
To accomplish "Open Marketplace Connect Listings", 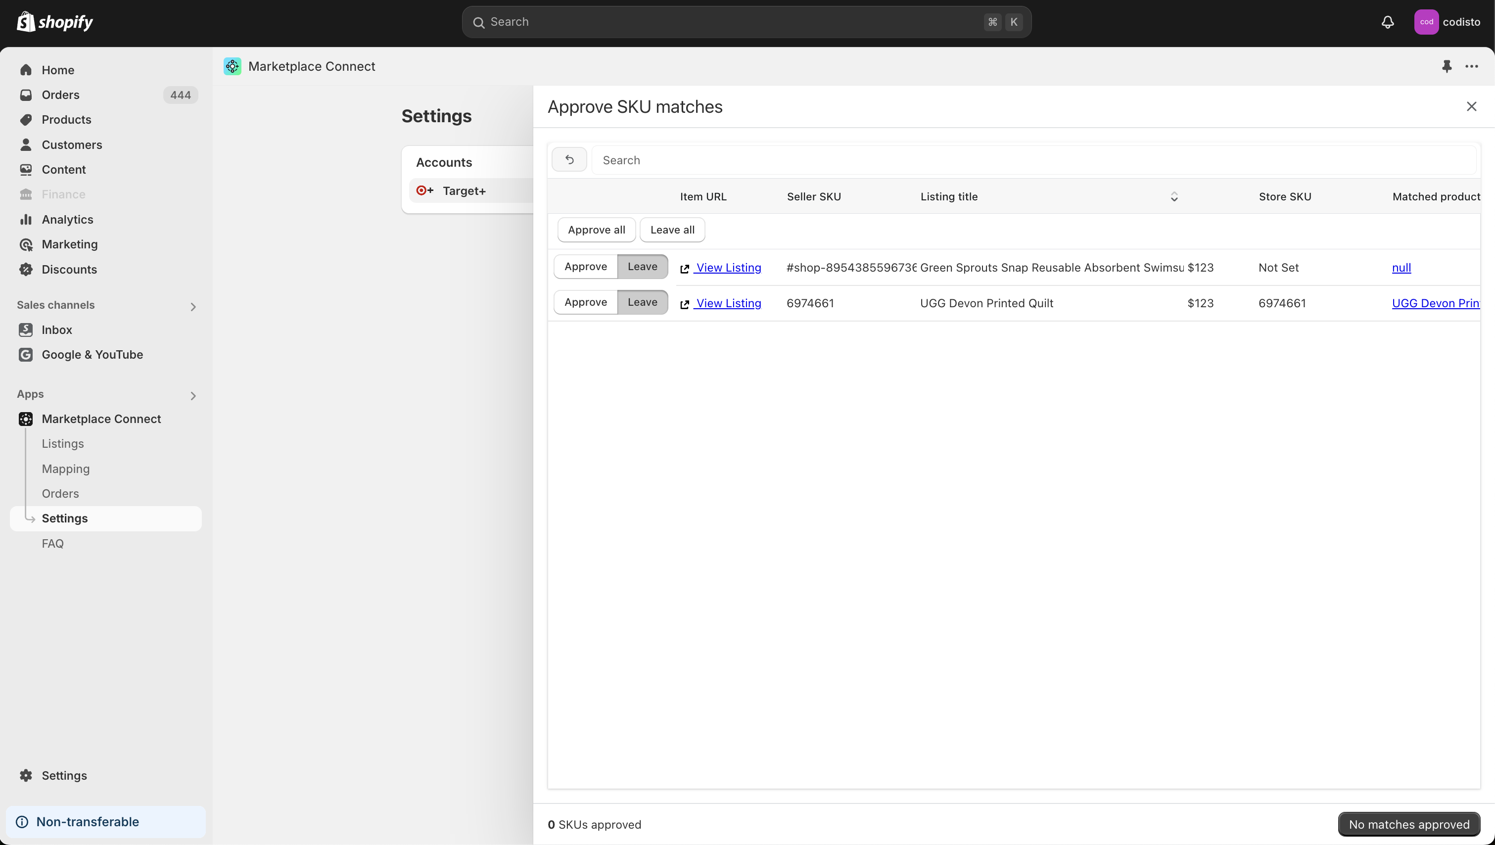I will click(63, 443).
